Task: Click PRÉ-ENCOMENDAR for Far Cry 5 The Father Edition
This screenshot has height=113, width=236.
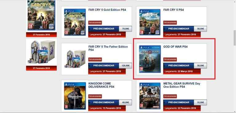Action: coord(104,66)
